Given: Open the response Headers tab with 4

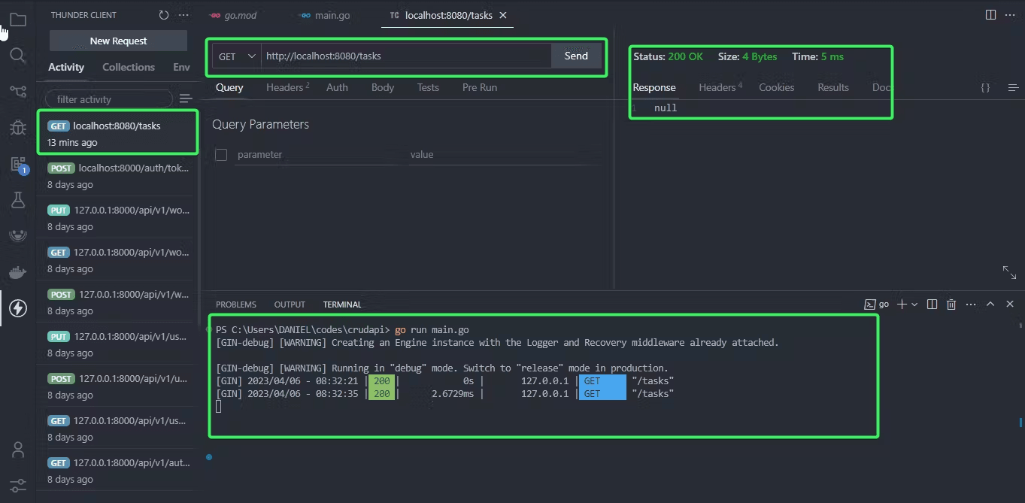Looking at the screenshot, I should pyautogui.click(x=720, y=87).
